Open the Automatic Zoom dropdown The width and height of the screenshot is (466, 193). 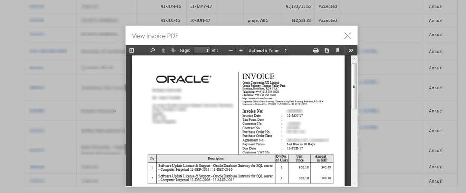click(x=268, y=50)
